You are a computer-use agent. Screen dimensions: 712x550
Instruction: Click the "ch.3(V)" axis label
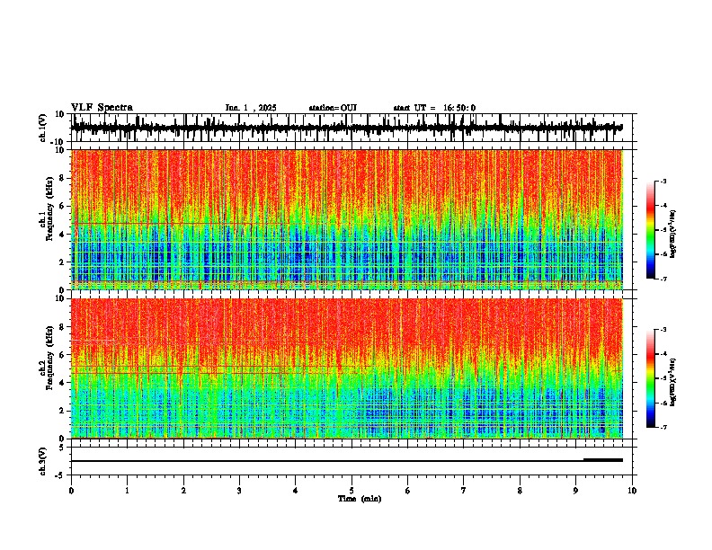[x=43, y=462]
